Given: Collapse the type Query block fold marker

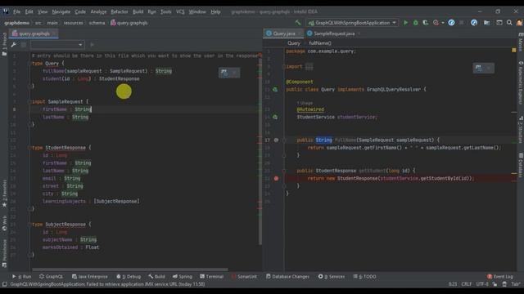Looking at the screenshot, I should (x=30, y=64).
